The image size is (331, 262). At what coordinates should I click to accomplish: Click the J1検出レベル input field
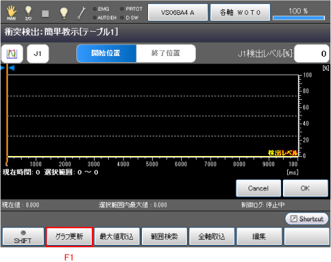(x=311, y=53)
